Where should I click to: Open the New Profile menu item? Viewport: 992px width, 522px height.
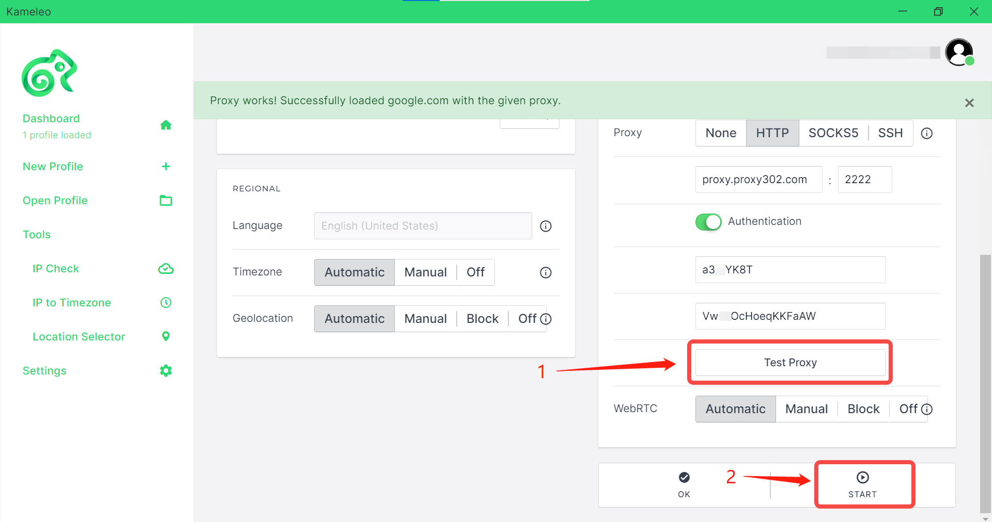(53, 166)
